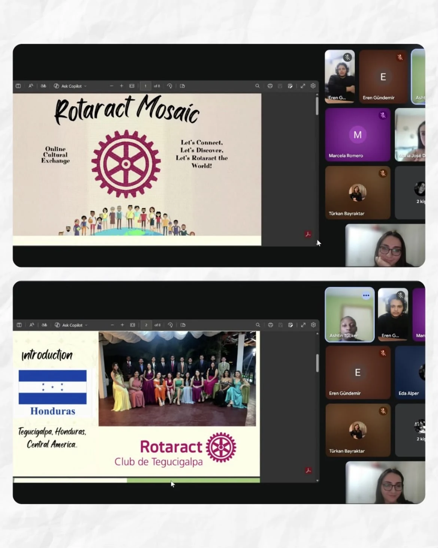The width and height of the screenshot is (438, 548).
Task: Expand Ask Copilot dropdown arrow in page 2 viewer
Action: (x=86, y=325)
